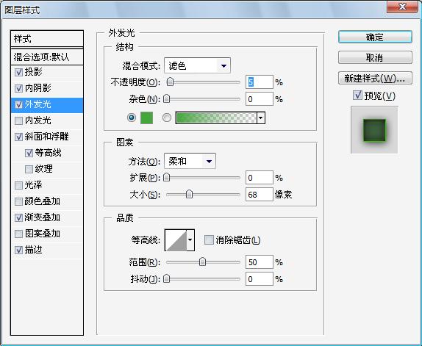Open the 内发光 settings panel entry
Viewport: 422px width, 346px height.
tap(37, 120)
